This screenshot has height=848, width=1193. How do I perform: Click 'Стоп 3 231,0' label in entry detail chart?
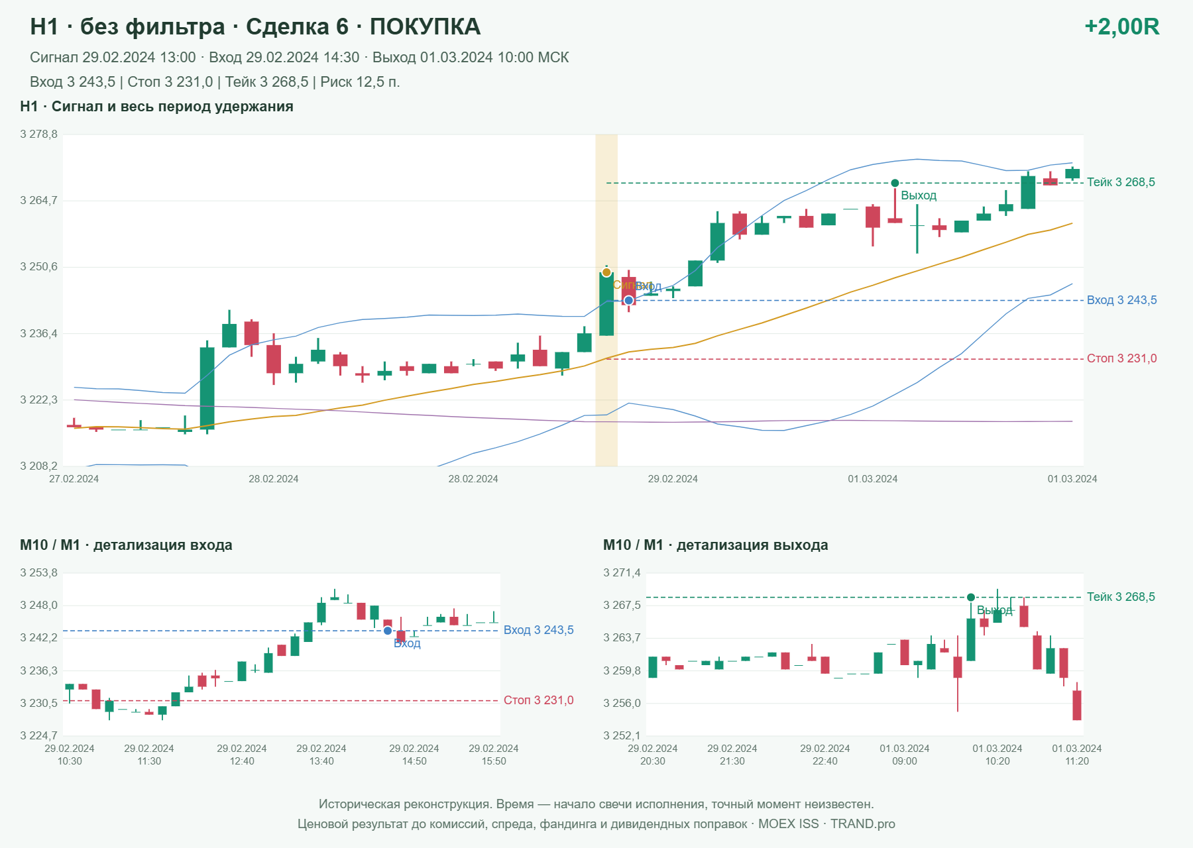point(538,700)
